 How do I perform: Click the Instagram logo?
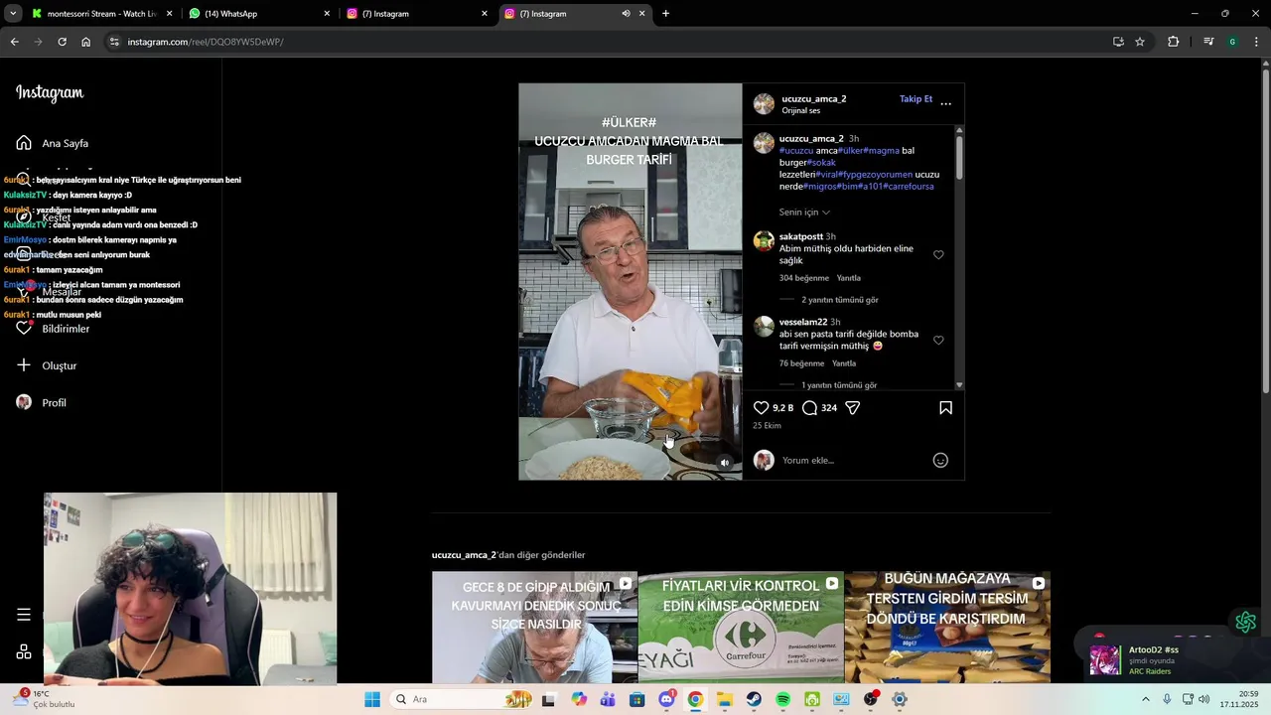(x=50, y=93)
